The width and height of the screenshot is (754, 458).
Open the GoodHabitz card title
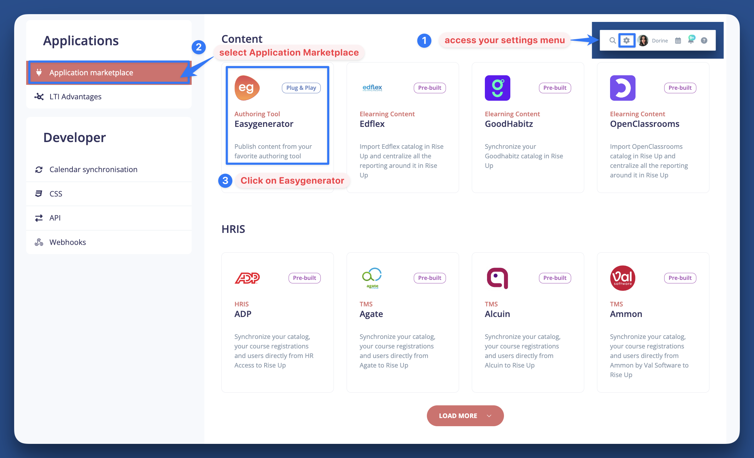click(509, 124)
